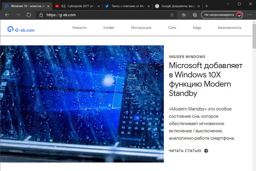This screenshot has height=171, width=256.
Task: Switch to the Google Документы tab
Action: (x=178, y=6)
